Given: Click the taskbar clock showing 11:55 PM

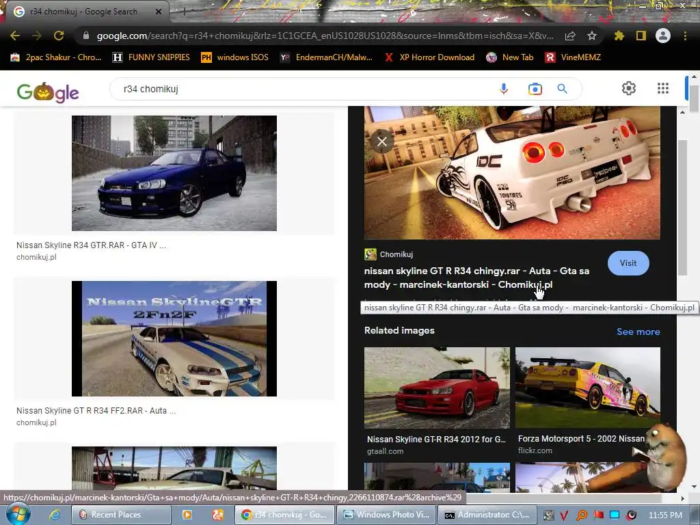Looking at the screenshot, I should coord(664,515).
